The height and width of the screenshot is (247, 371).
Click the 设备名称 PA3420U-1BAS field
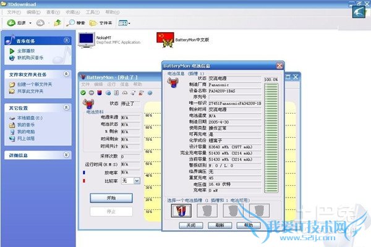(x=235, y=91)
